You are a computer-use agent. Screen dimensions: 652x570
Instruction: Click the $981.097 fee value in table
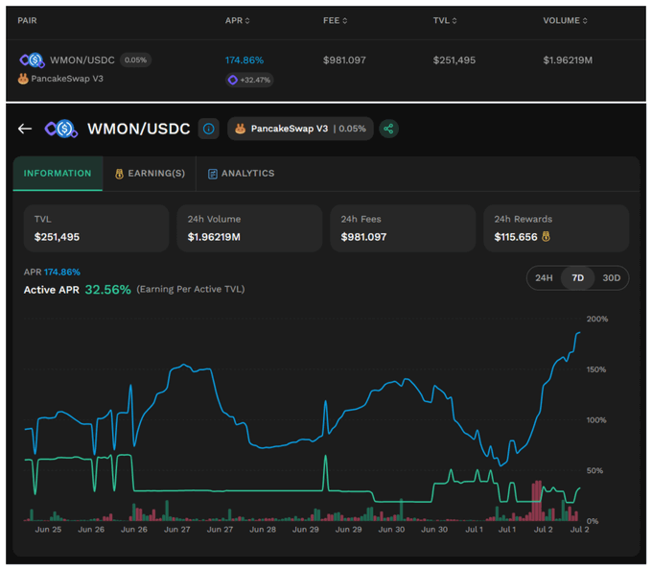click(344, 60)
